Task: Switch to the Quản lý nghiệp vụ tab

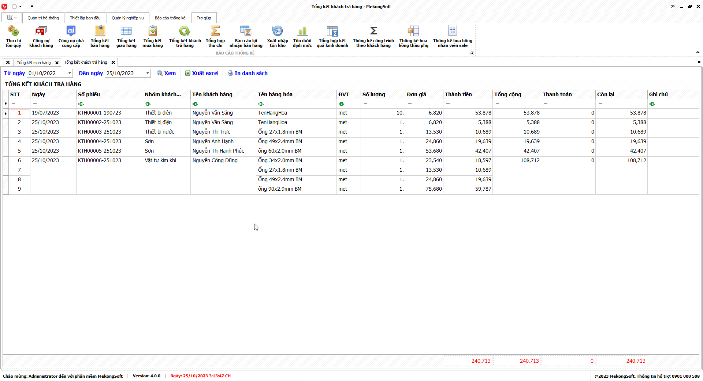Action: click(128, 18)
